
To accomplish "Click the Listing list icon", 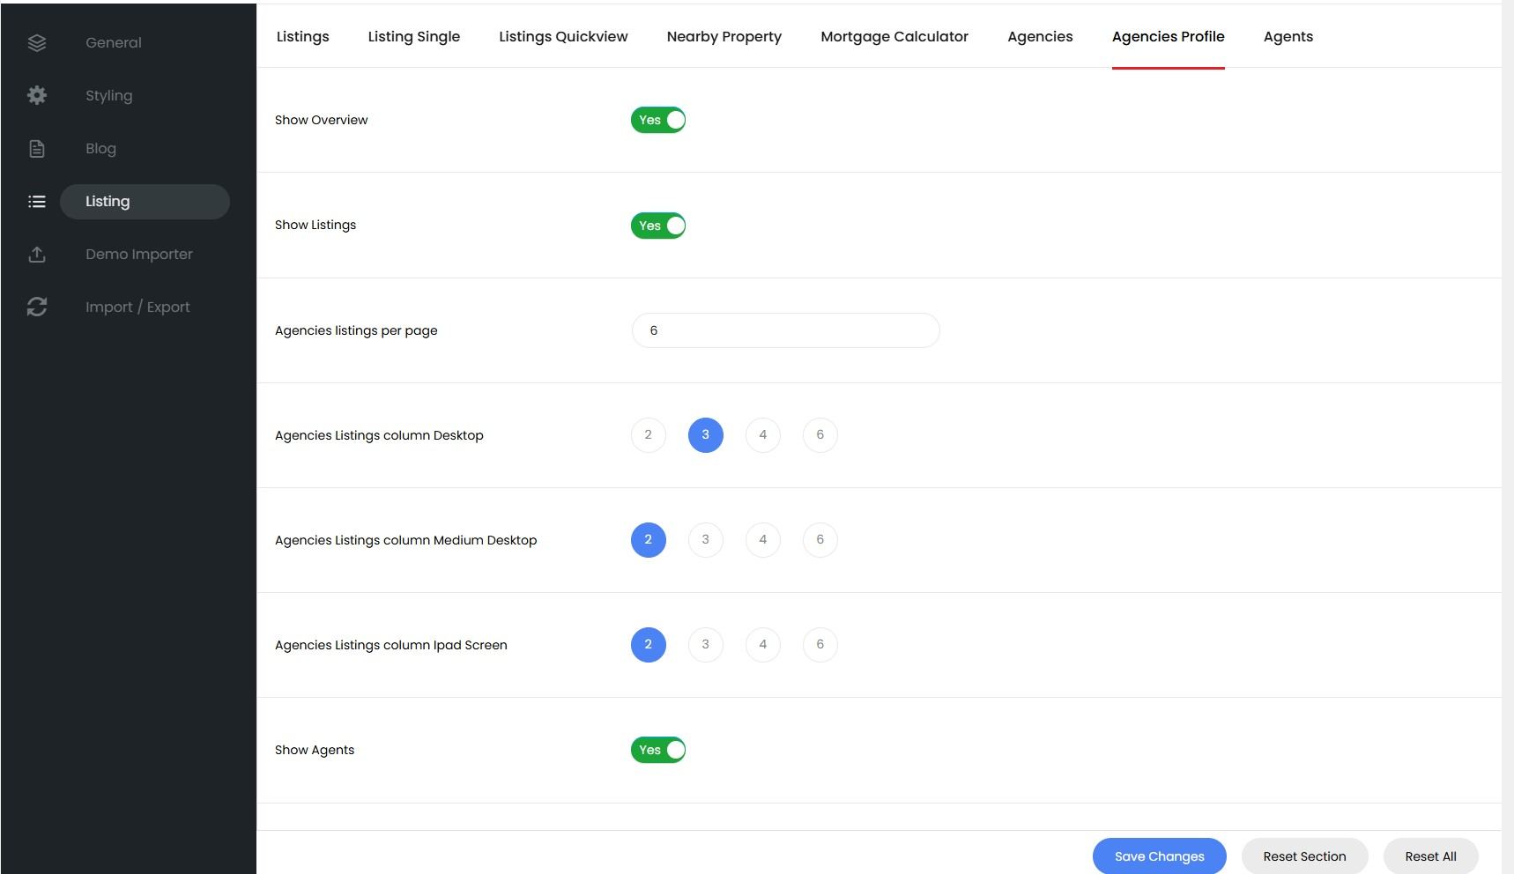I will (x=37, y=202).
